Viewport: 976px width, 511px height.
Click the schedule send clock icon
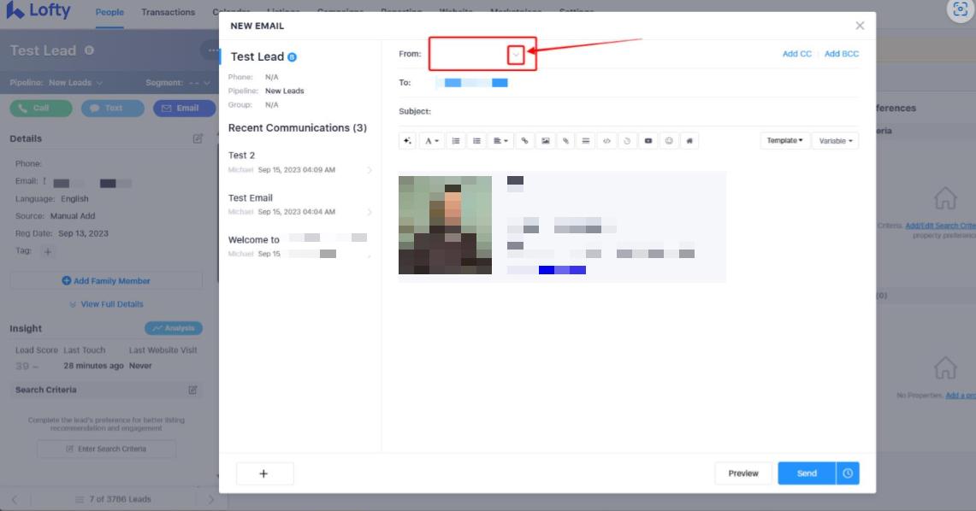pyautogui.click(x=848, y=473)
